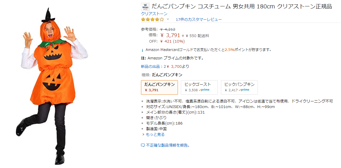Image resolution: width=341 pixels, height=168 pixels.
Task: Click the prime badge under ビックゴースト
Action: (x=204, y=90)
